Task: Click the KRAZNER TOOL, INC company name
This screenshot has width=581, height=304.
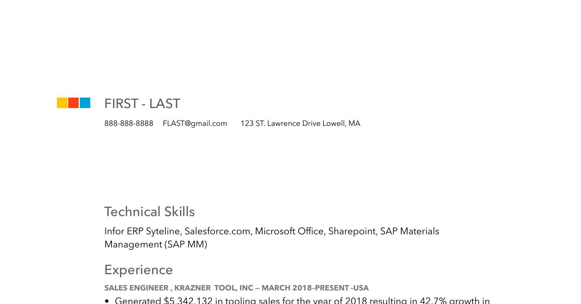Action: (x=213, y=288)
